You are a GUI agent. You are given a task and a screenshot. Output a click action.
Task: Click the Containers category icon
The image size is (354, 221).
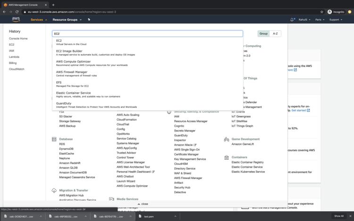coord(227,157)
